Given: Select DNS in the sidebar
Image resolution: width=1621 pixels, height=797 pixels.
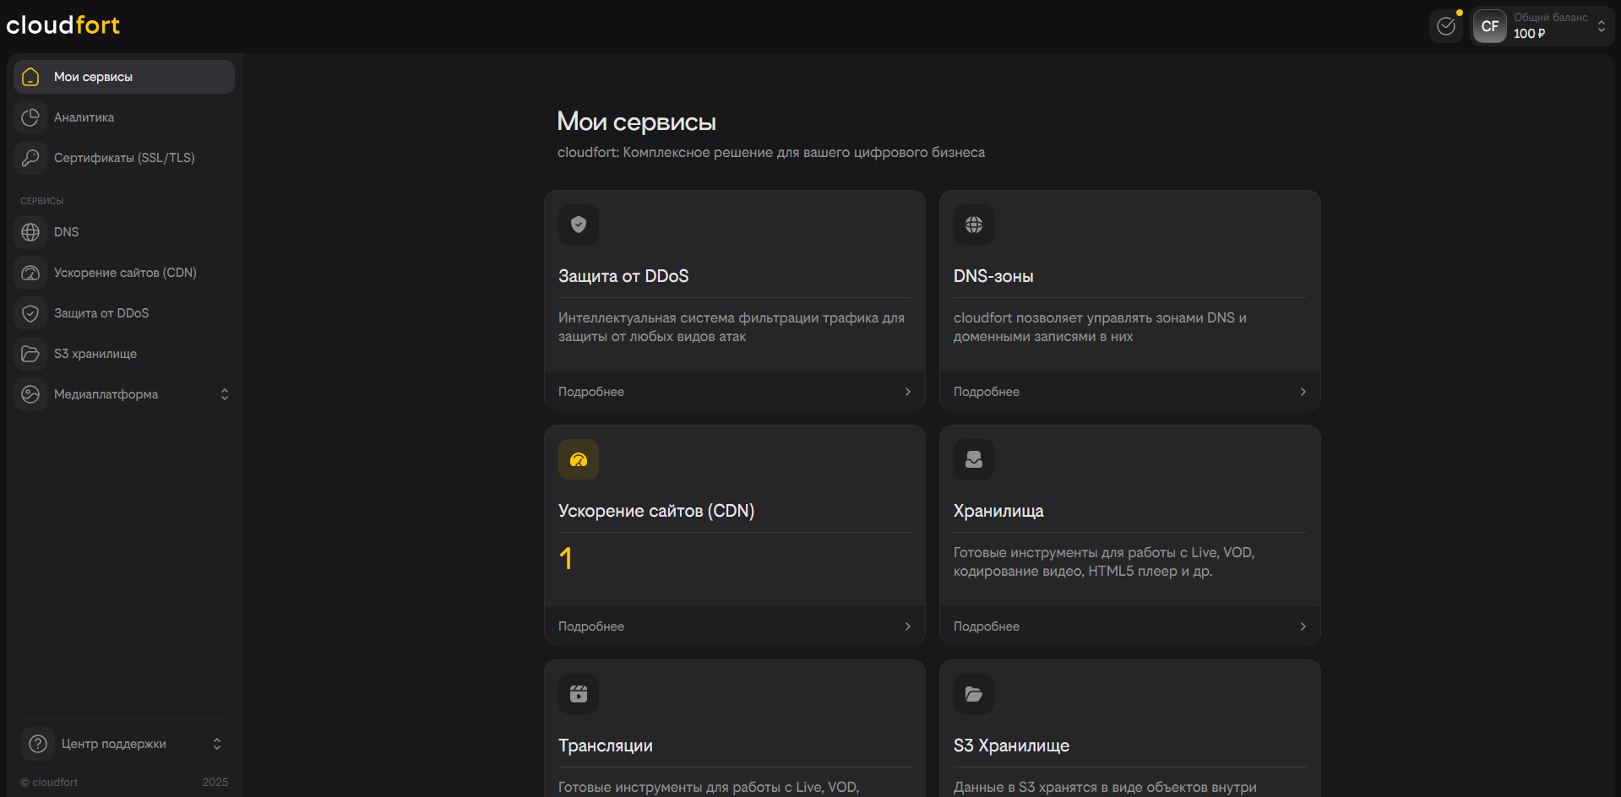Looking at the screenshot, I should pyautogui.click(x=66, y=232).
